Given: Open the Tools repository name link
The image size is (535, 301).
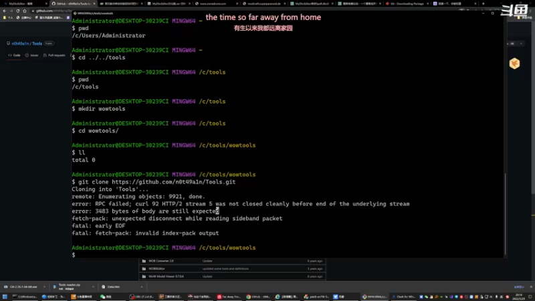Looking at the screenshot, I should tap(37, 43).
